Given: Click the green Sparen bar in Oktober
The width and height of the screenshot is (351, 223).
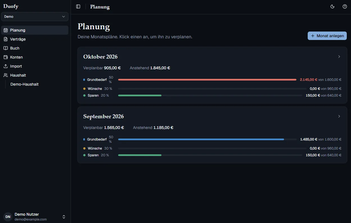Looking at the screenshot, I should pyautogui.click(x=140, y=95).
